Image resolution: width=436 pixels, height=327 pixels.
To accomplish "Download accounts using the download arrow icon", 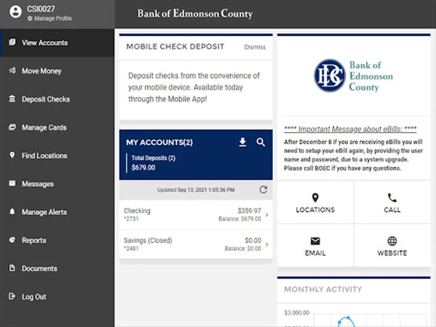I will coord(243,142).
